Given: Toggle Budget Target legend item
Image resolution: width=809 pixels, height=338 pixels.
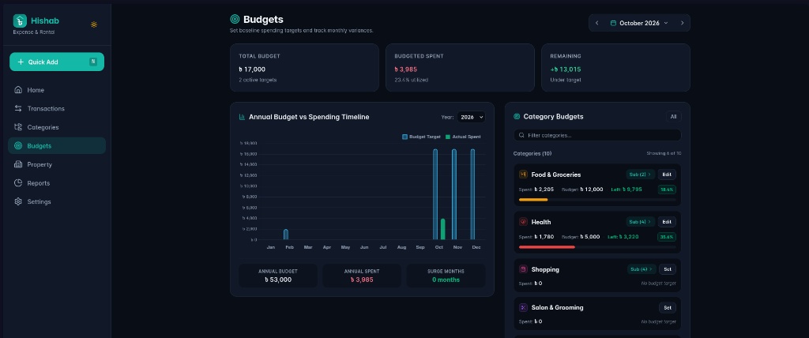Looking at the screenshot, I should click(x=421, y=137).
